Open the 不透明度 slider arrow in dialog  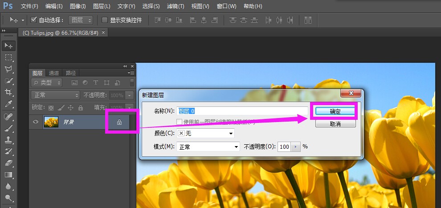(296, 147)
